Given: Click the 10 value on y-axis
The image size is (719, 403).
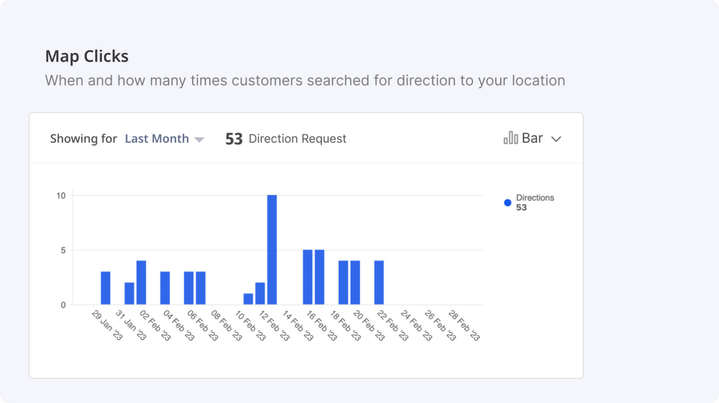Looking at the screenshot, I should click(61, 196).
